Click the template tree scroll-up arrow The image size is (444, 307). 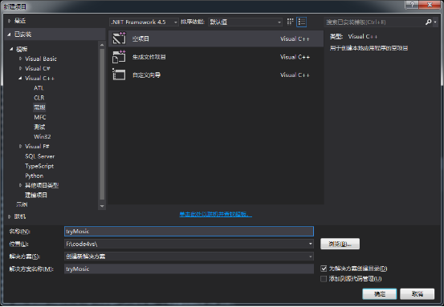[x=102, y=45]
